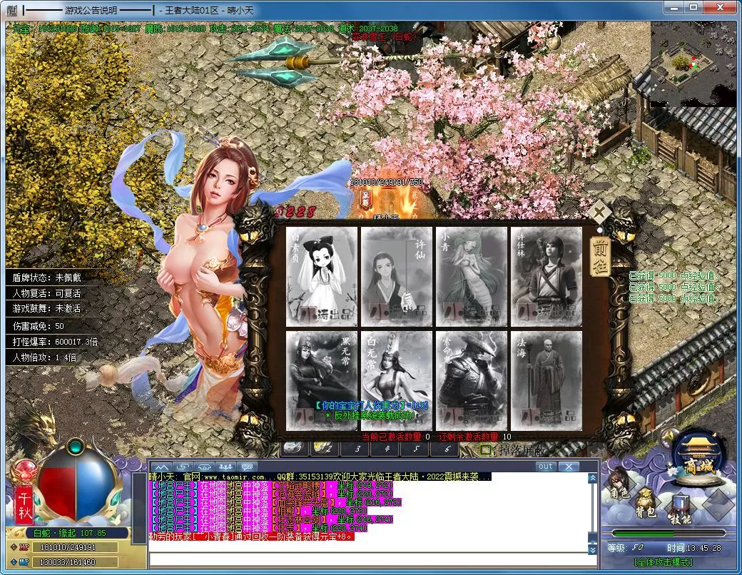Click the red HP half of orb
This screenshot has width=742, height=575.
(x=57, y=491)
